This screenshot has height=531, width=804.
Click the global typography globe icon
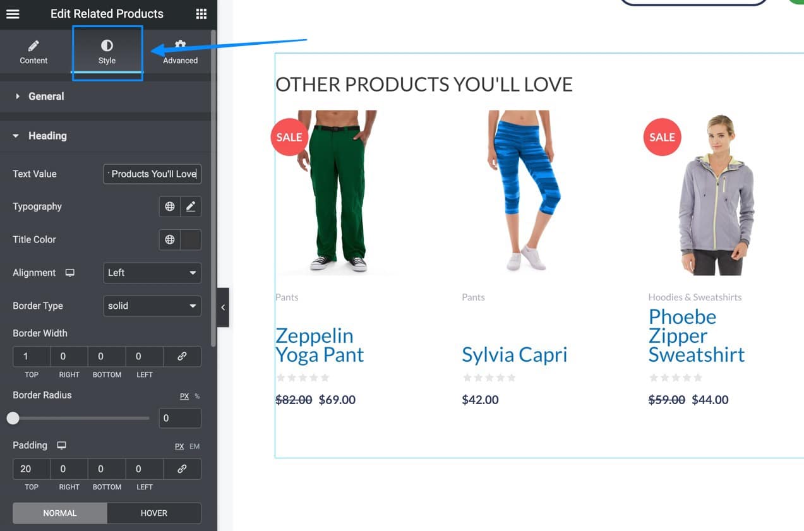(169, 206)
